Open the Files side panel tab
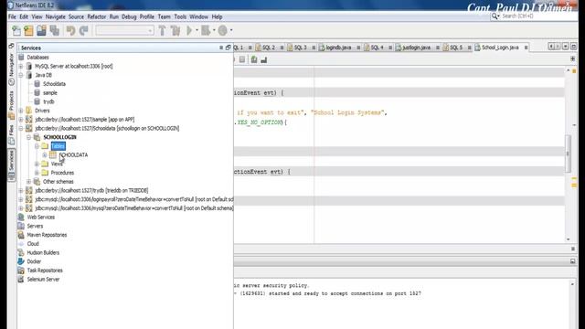 pyautogui.click(x=11, y=135)
